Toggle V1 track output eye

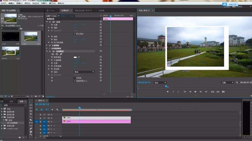52,122
